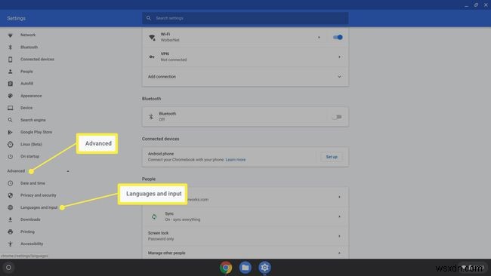Image resolution: width=491 pixels, height=276 pixels.
Task: Click the Google Play Store icon
Action: click(11, 132)
